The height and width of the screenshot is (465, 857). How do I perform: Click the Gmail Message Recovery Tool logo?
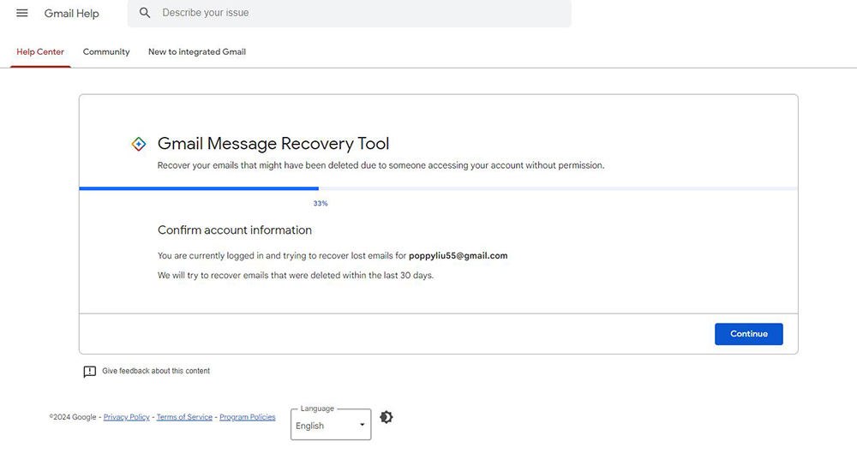pos(139,145)
